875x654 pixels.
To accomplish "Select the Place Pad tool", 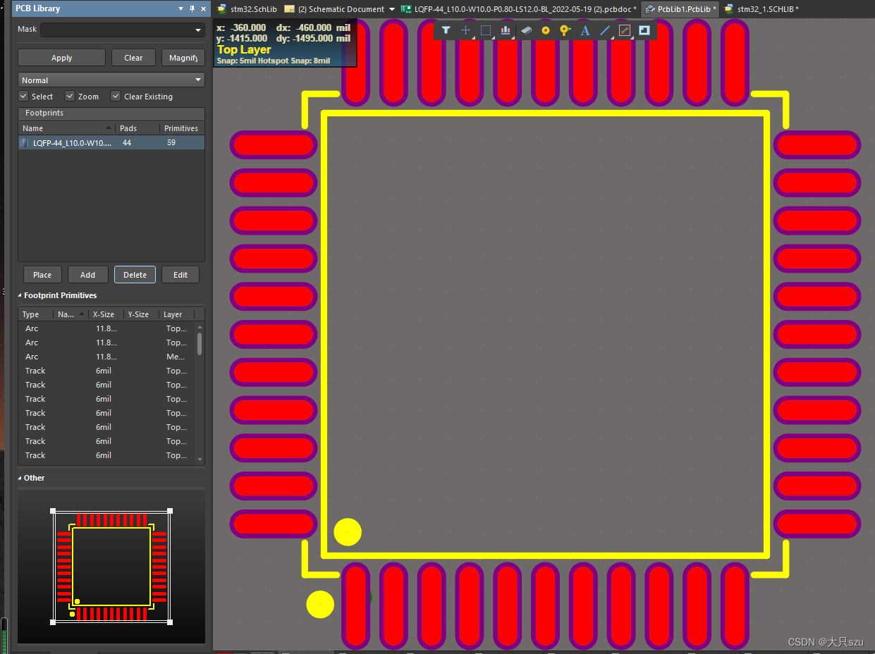I will (x=545, y=30).
